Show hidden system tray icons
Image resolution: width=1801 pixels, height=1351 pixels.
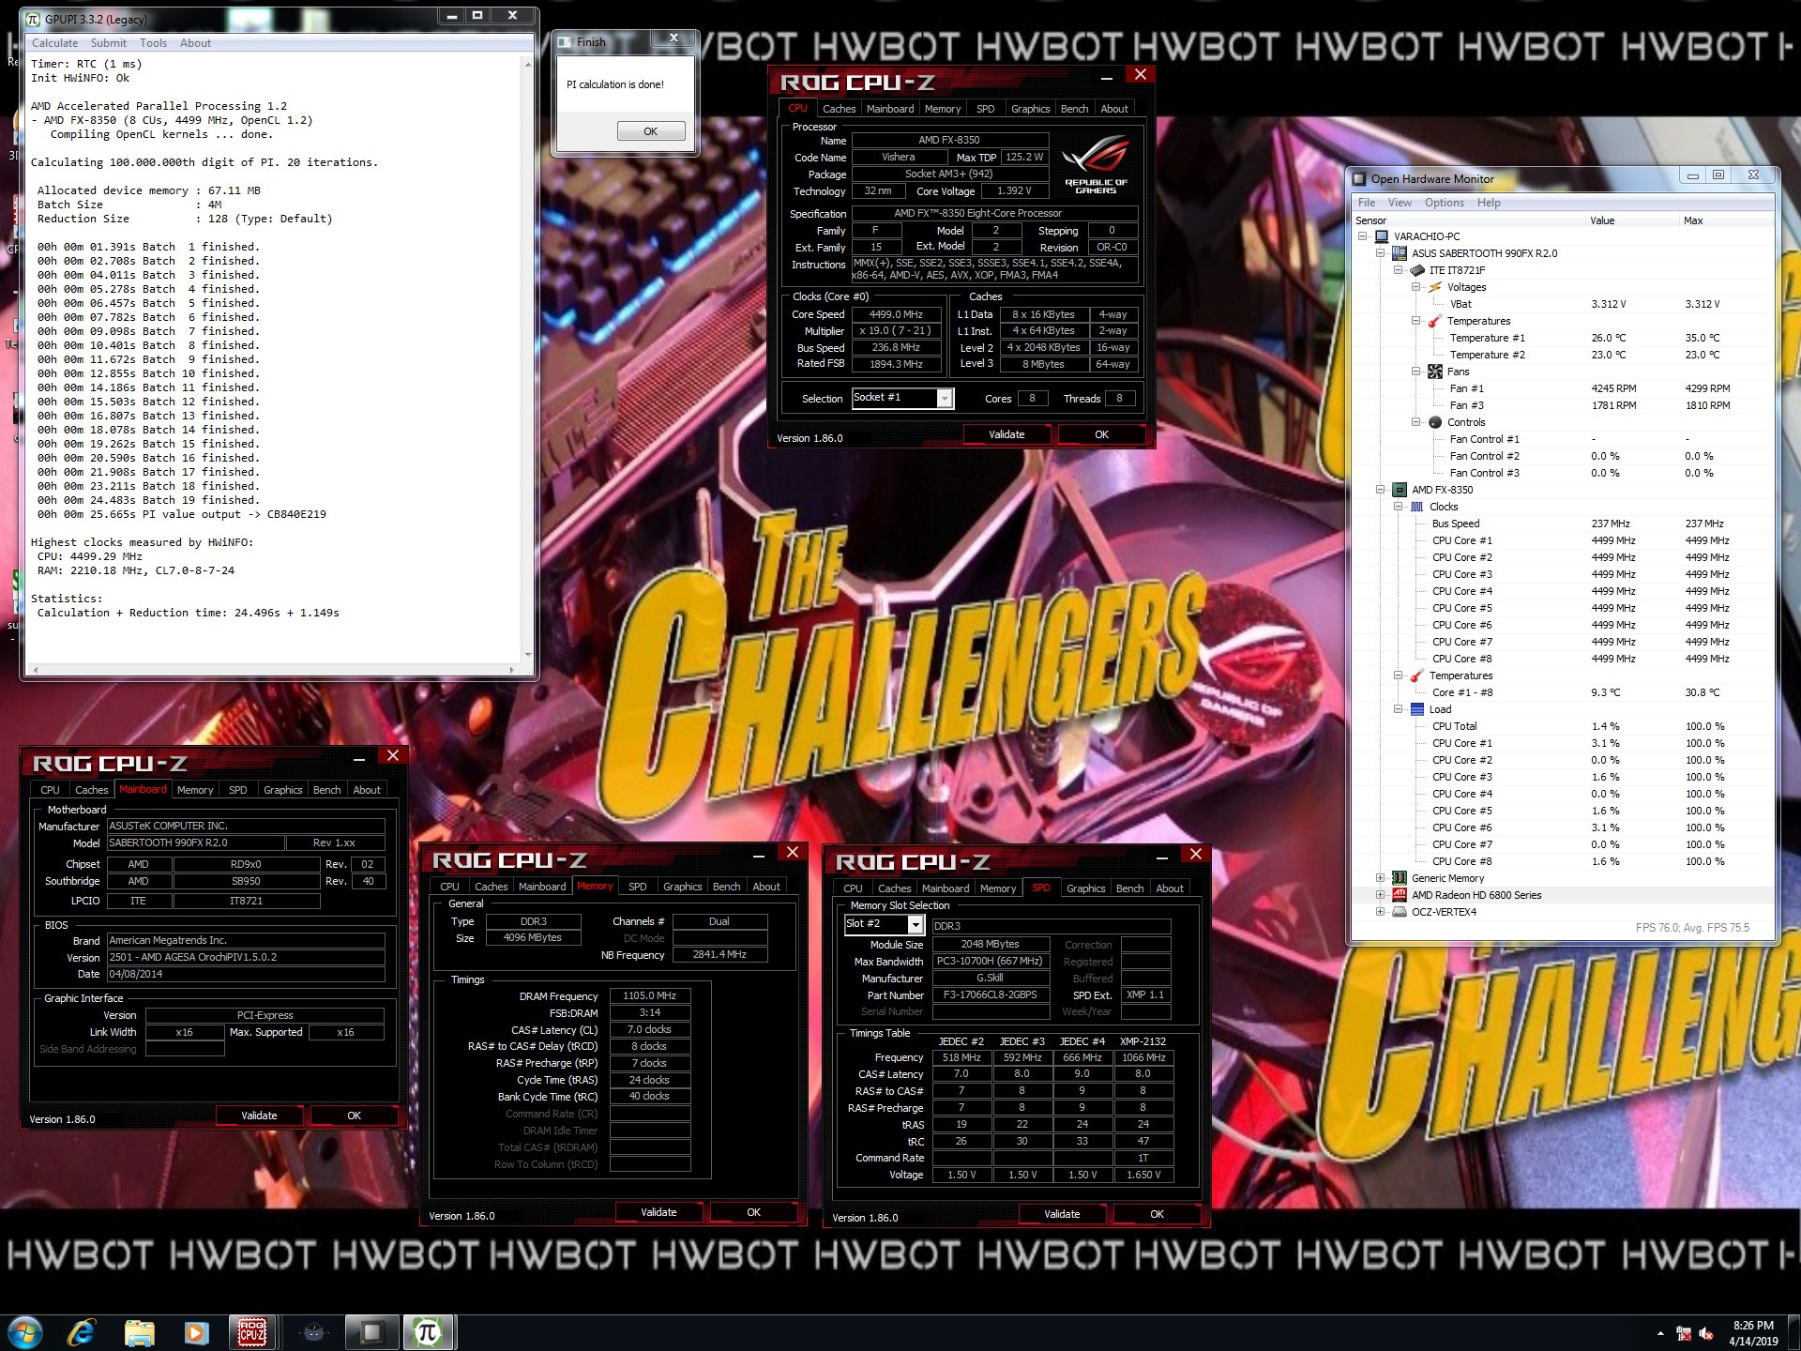1660,1333
